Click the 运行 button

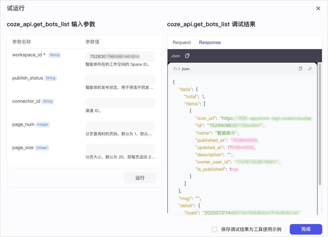(x=140, y=178)
